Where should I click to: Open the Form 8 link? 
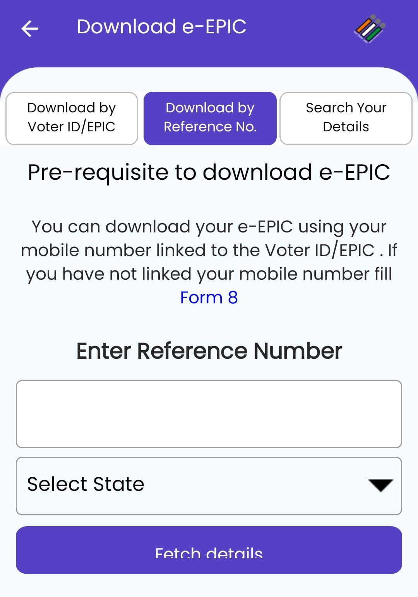(209, 298)
